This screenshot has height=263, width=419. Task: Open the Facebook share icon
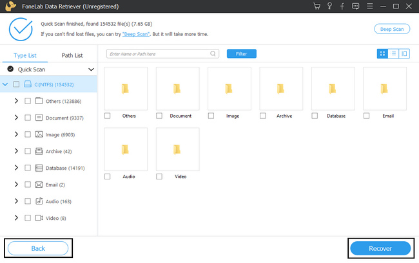[x=342, y=6]
